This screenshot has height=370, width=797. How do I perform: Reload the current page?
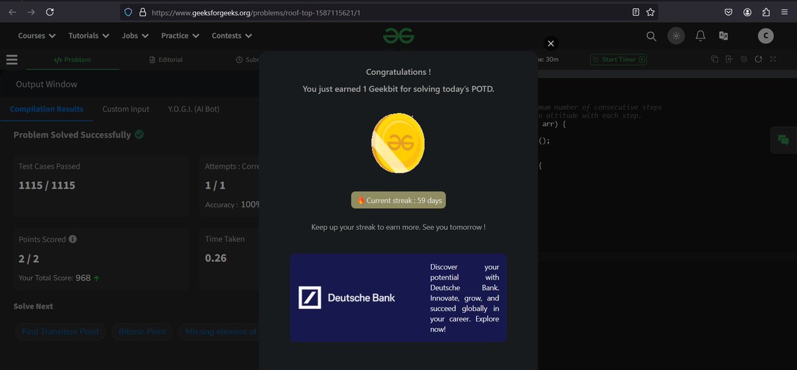pyautogui.click(x=50, y=12)
